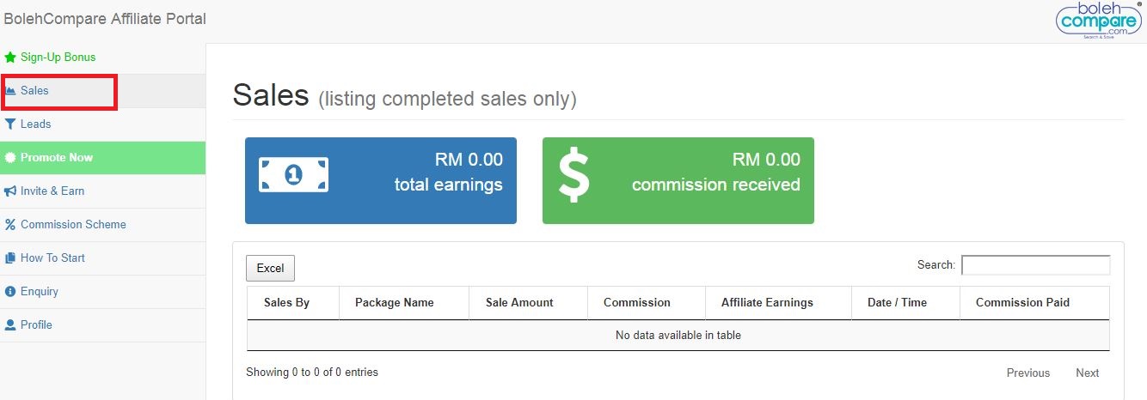Click into the Search input field
This screenshot has height=400, width=1147.
click(x=1035, y=265)
